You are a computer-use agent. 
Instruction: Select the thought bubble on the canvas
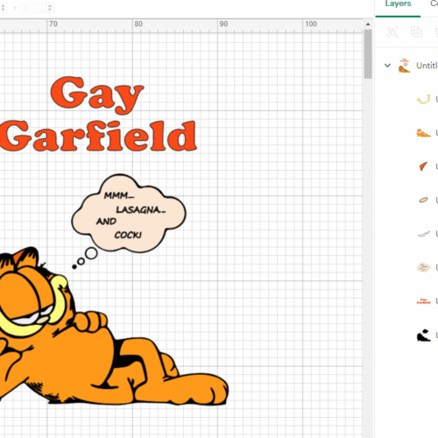[129, 214]
